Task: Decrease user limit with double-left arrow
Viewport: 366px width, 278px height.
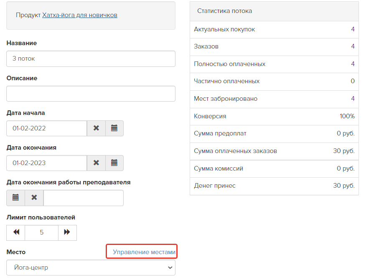Action: (x=16, y=232)
